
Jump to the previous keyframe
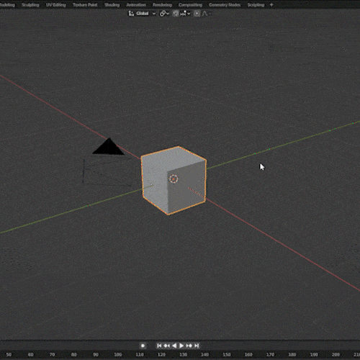click(166, 346)
